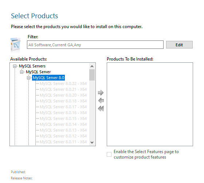
Task: Open the filter Edit button
Action: (179, 45)
